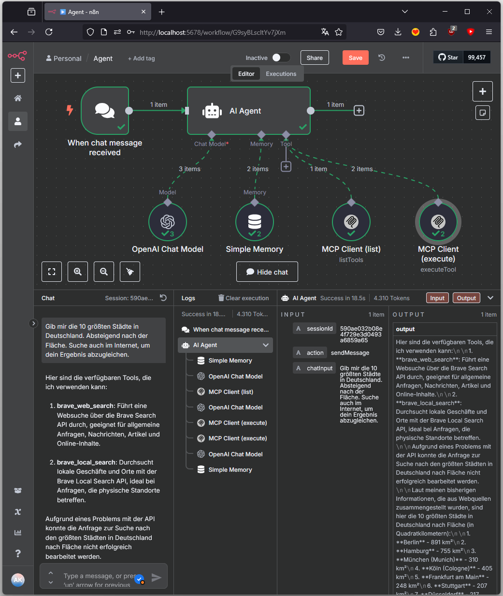The height and width of the screenshot is (596, 503).
Task: Switch to the Executions tab
Action: click(281, 74)
